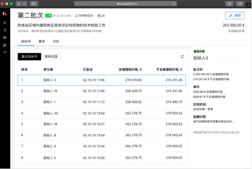Switch to the 文件 tab
The height and width of the screenshot is (169, 252).
tap(56, 41)
